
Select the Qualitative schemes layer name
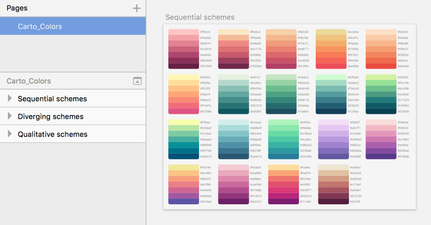tap(53, 134)
